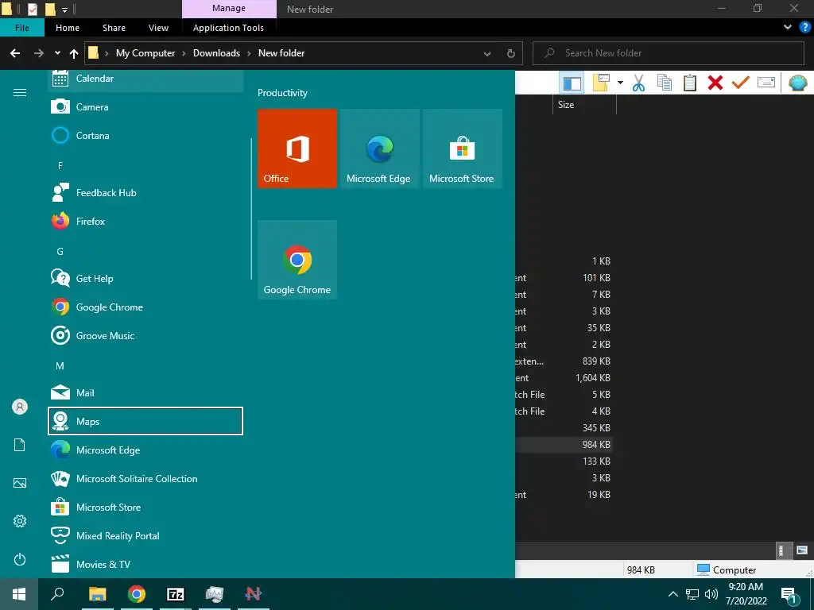Click My Computer in the address breadcrumb
Image resolution: width=814 pixels, height=610 pixels.
(x=145, y=53)
